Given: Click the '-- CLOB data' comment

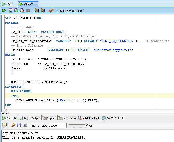Looking at the screenshot, I should coord(22,27).
